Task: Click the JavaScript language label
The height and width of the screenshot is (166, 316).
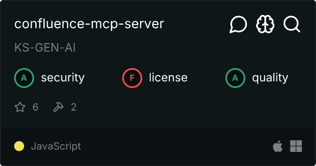Action: 56,146
